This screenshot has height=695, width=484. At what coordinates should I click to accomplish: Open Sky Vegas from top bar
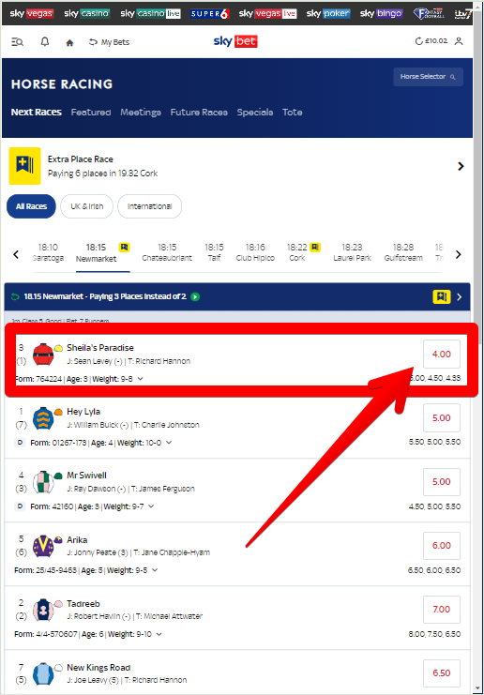click(32, 13)
